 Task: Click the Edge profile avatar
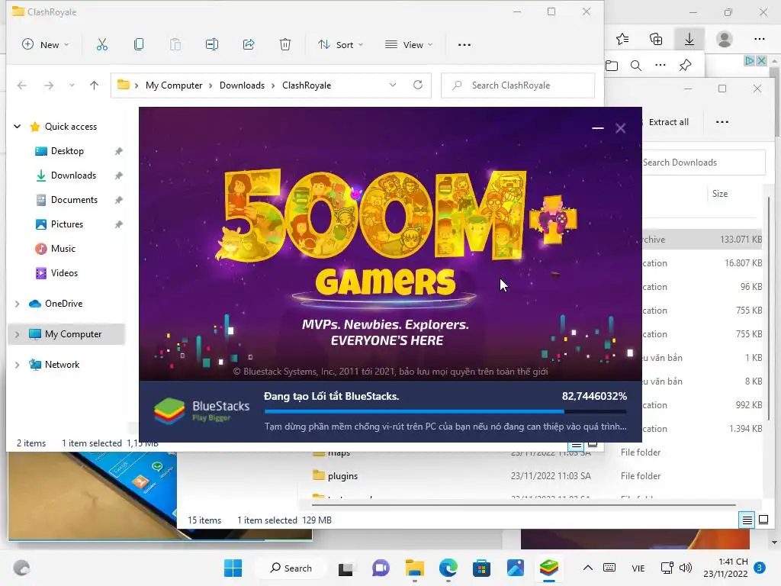coord(725,39)
